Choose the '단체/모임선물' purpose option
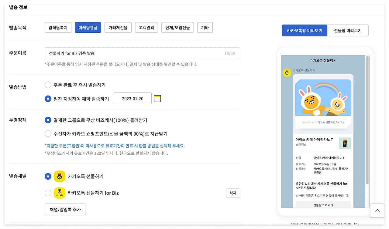The image size is (389, 229). [177, 28]
